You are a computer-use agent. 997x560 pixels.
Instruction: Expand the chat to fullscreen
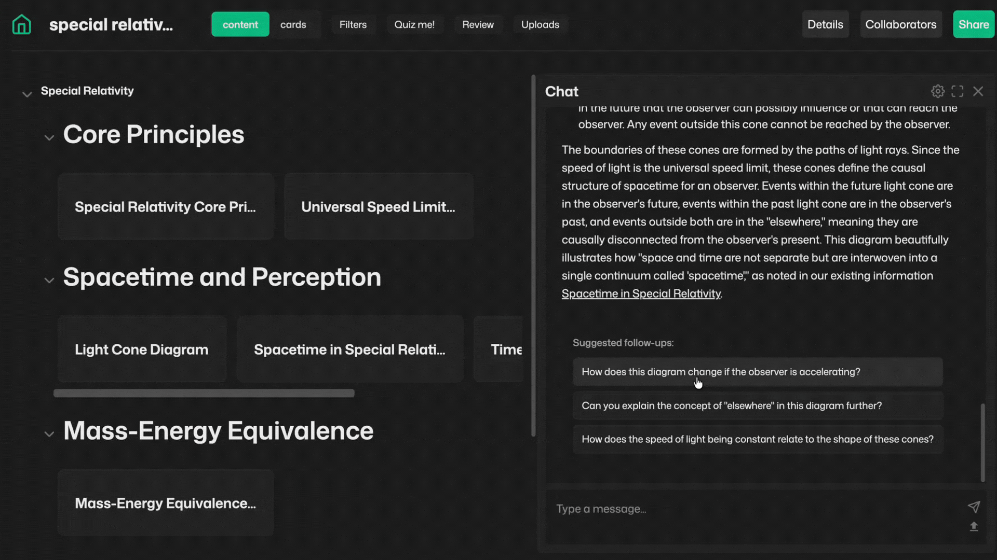(958, 91)
